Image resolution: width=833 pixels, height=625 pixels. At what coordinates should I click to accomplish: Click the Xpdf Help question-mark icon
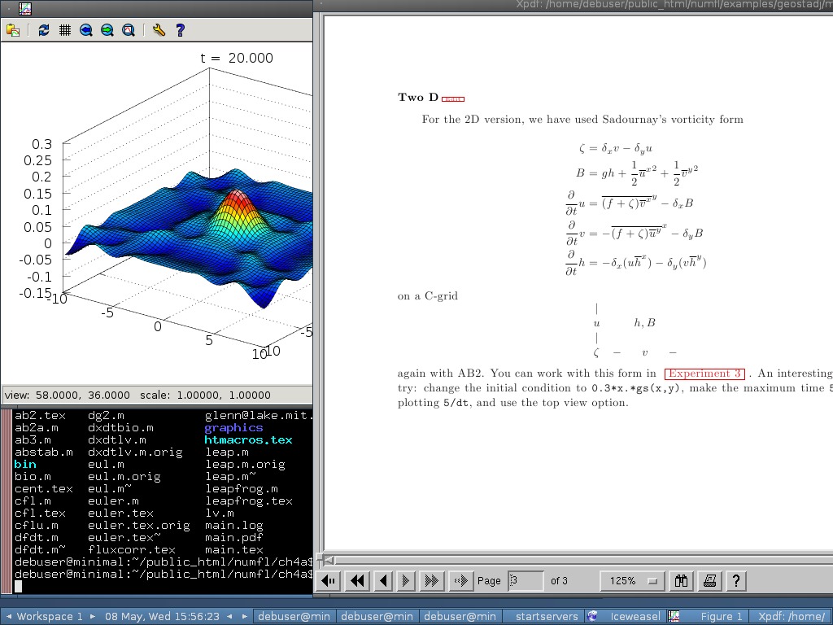pyautogui.click(x=735, y=580)
